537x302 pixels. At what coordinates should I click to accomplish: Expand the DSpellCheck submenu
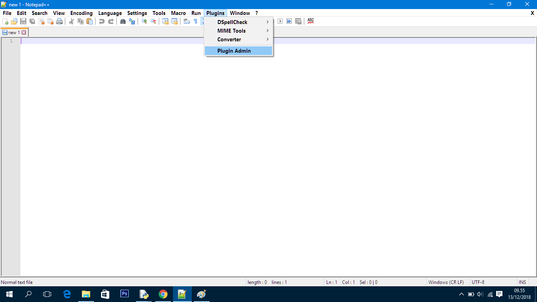click(238, 22)
